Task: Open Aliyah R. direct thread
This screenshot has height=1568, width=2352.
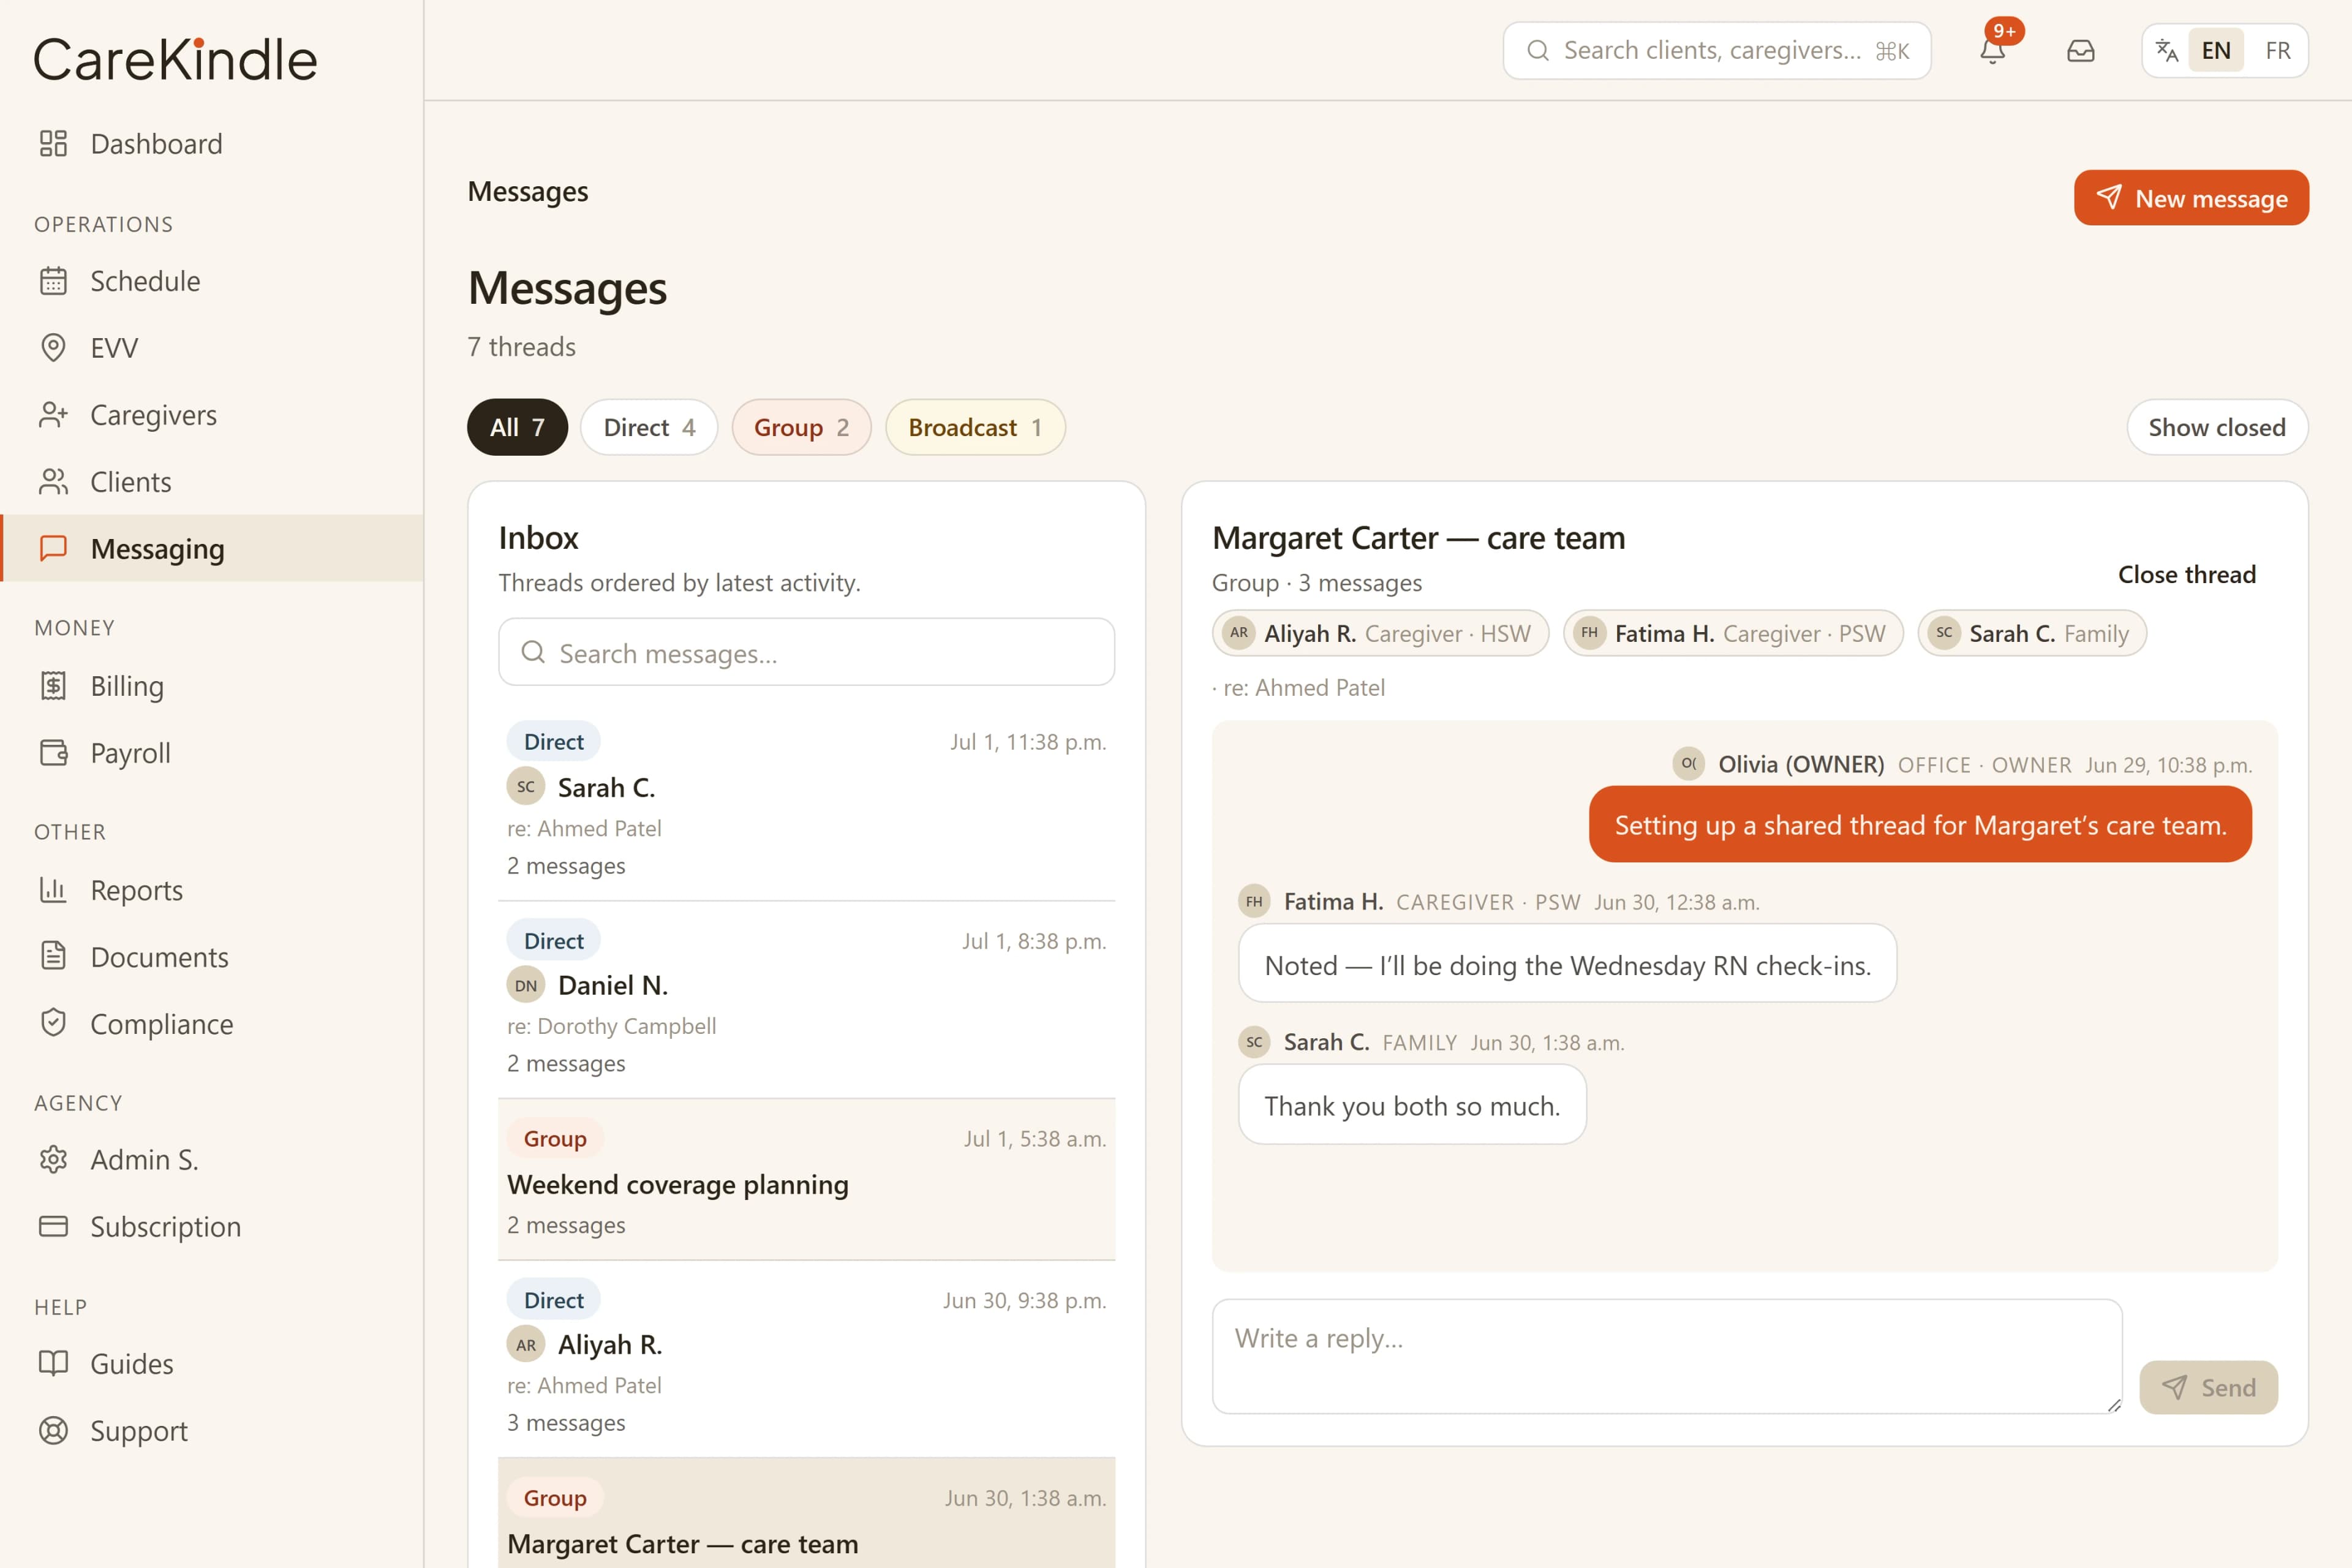Action: coord(806,1359)
